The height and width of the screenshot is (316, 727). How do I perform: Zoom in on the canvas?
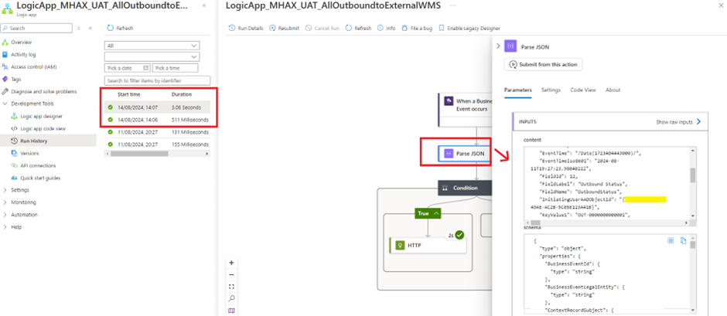click(231, 262)
